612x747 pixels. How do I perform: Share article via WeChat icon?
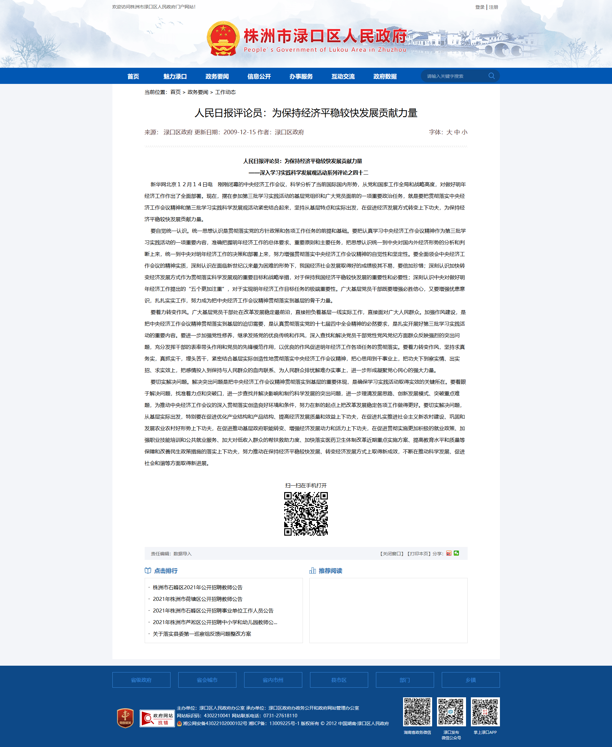pyautogui.click(x=456, y=553)
